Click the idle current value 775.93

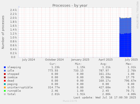click(x=53, y=71)
